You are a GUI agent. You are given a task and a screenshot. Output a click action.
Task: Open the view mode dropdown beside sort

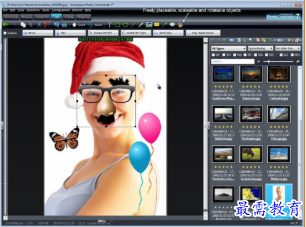280,40
